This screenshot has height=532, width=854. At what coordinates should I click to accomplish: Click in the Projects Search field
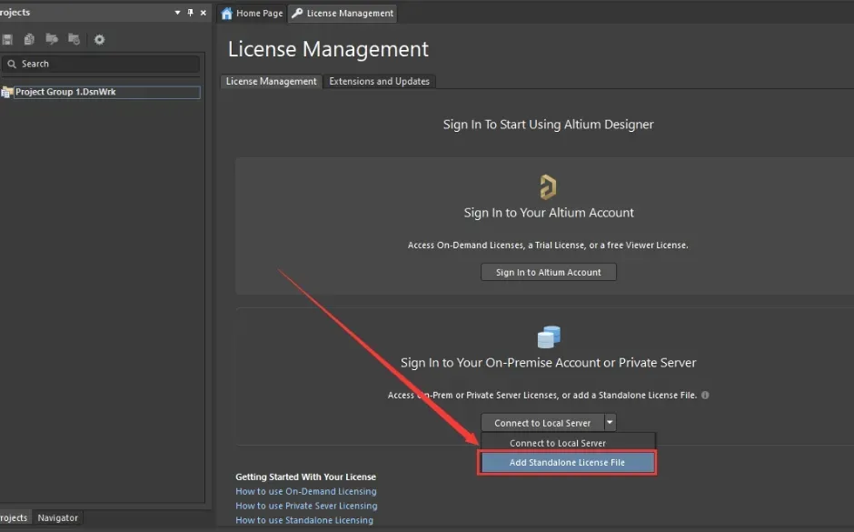[x=109, y=64]
